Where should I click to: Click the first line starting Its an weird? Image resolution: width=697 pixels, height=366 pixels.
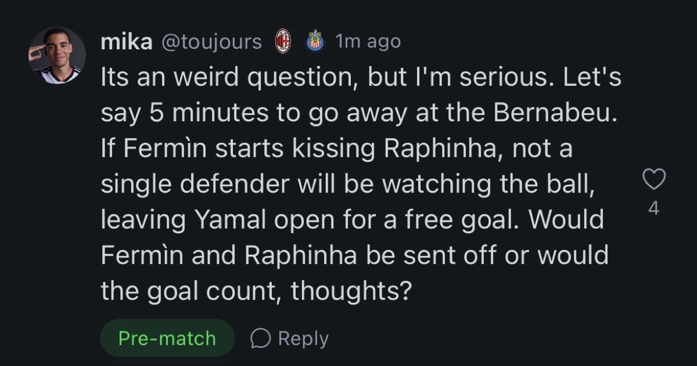[x=361, y=77]
